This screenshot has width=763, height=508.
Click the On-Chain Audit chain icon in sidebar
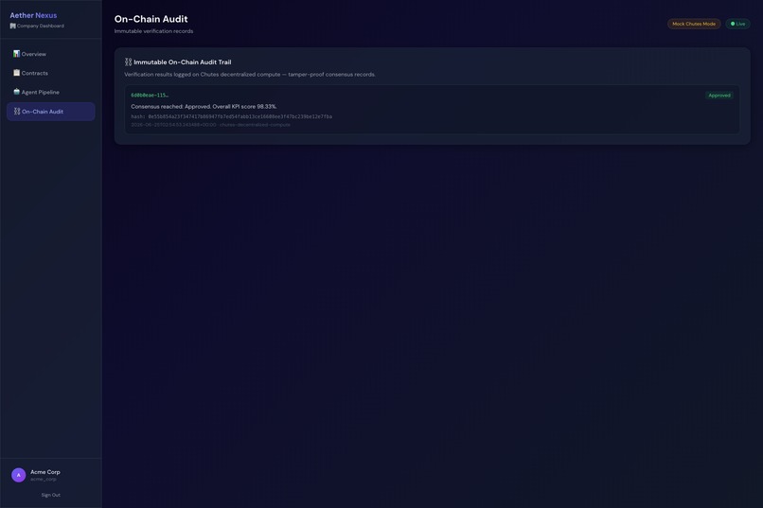[17, 112]
